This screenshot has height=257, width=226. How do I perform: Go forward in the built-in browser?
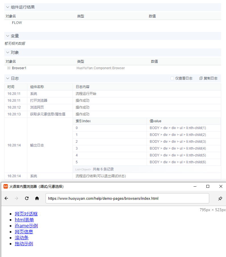(x=17, y=198)
